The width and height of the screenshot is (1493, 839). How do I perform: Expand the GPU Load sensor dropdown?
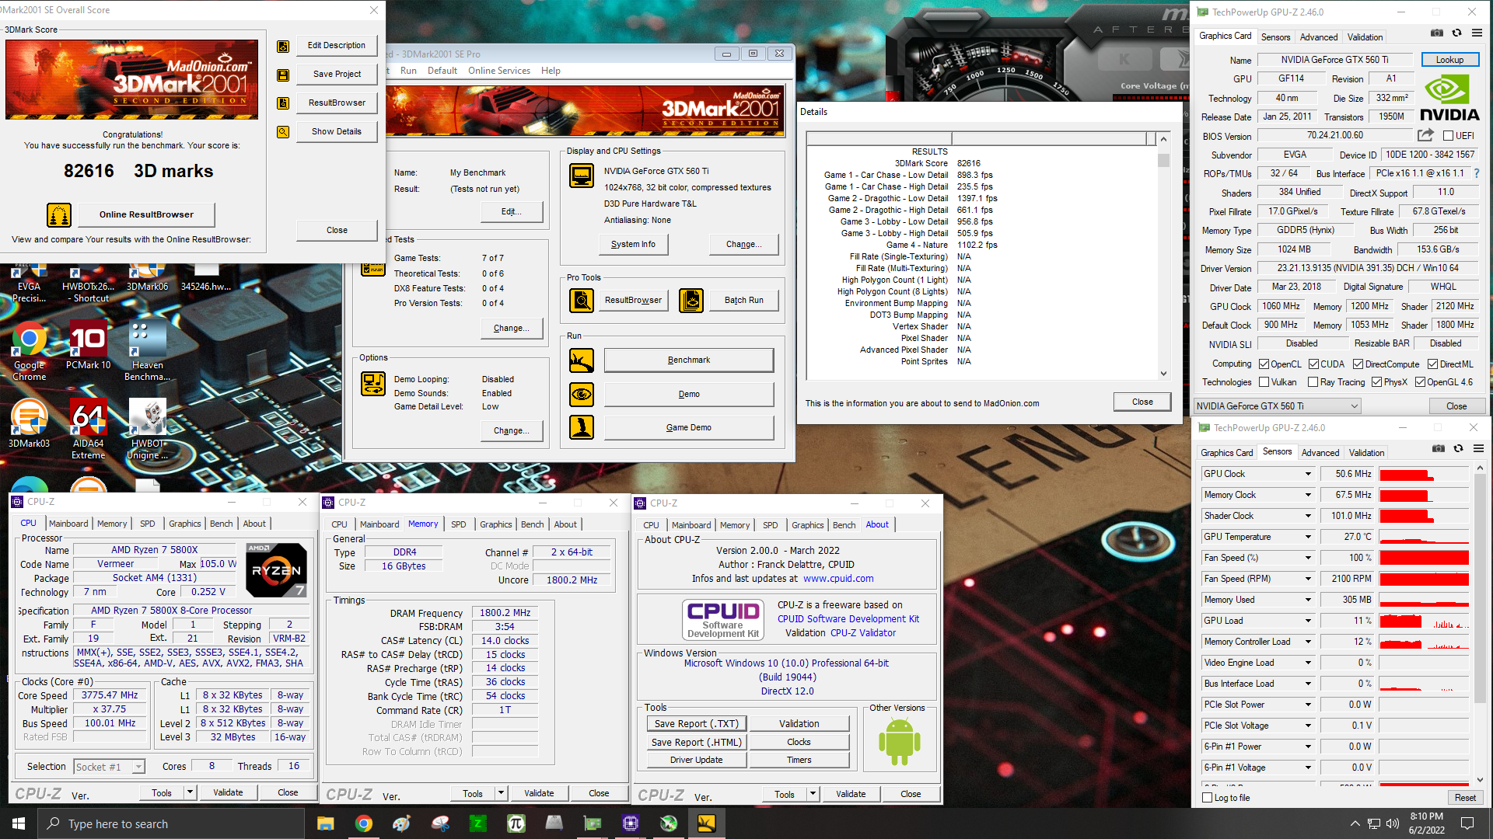point(1308,621)
